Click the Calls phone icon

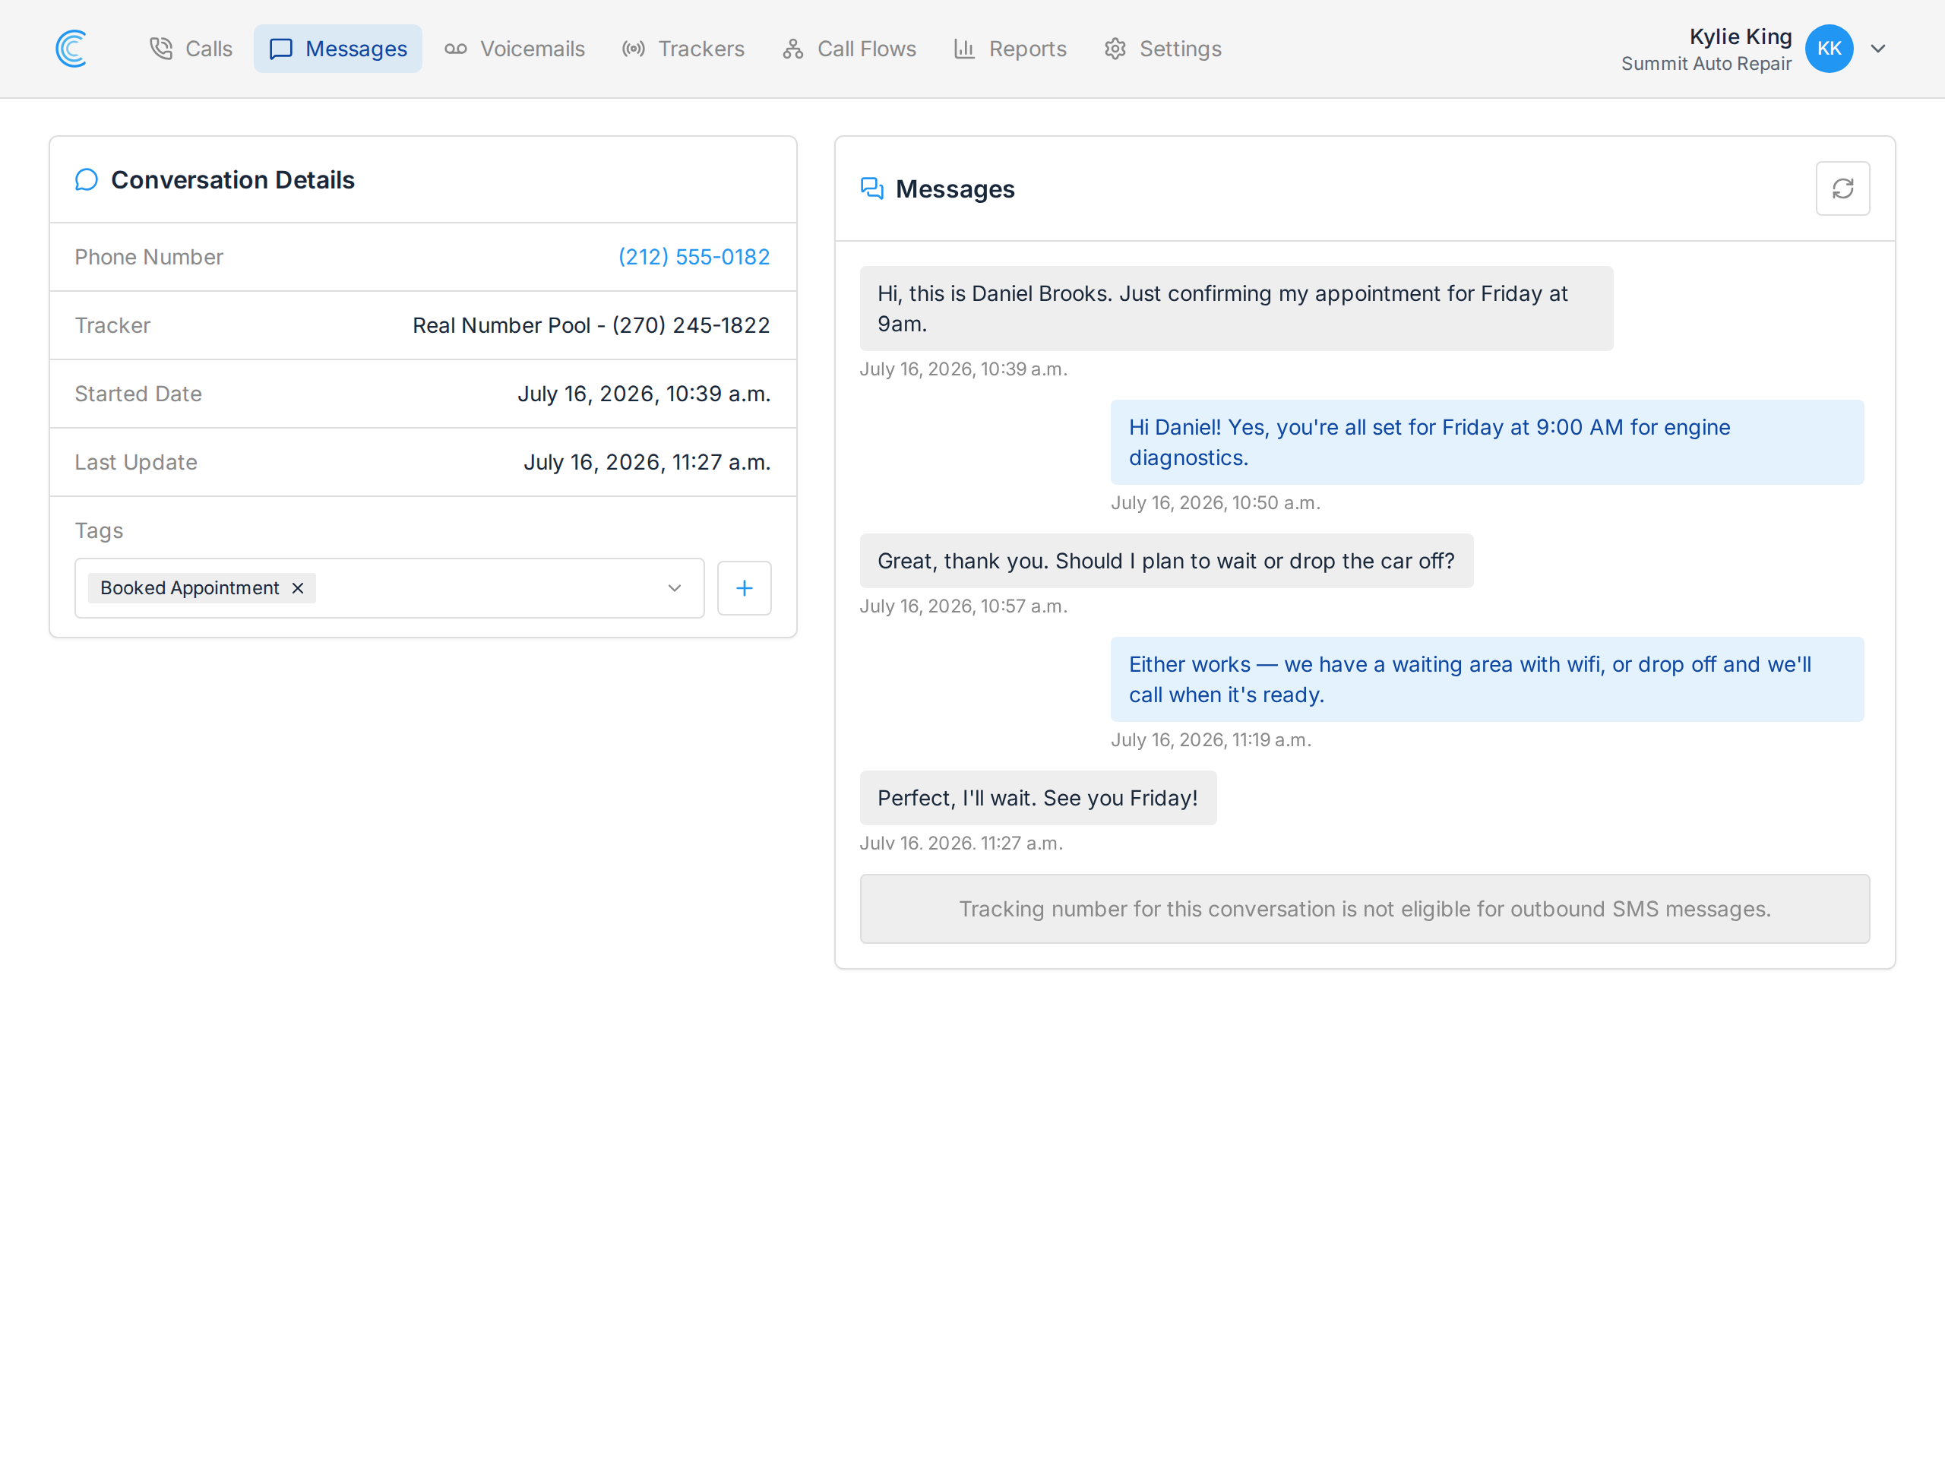coord(161,49)
